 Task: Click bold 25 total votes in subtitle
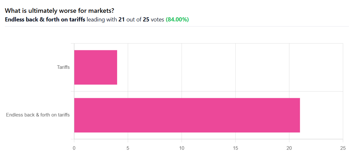146,20
